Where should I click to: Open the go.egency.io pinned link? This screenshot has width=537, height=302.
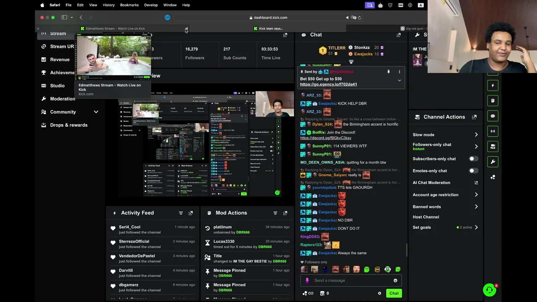(328, 84)
